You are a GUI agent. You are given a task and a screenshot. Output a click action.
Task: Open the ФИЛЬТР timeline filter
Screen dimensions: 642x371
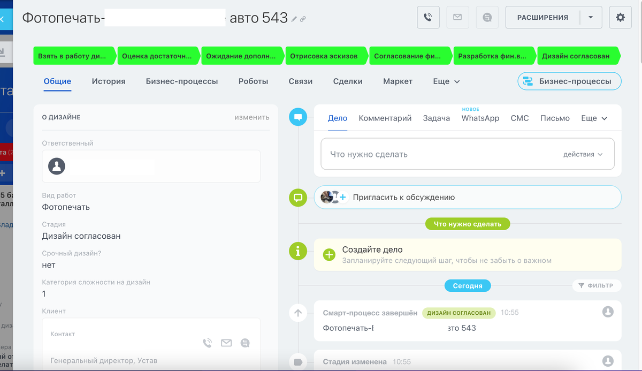(x=597, y=285)
